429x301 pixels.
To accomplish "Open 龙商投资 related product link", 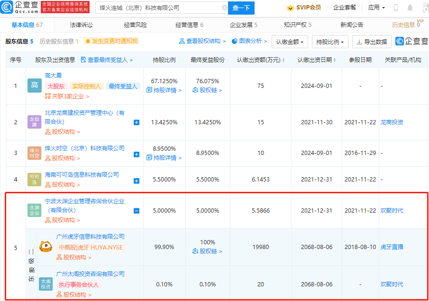I will (x=392, y=122).
